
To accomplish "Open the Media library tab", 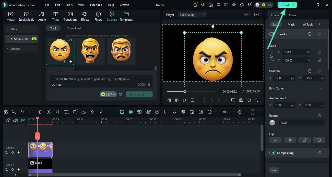I will pos(10,16).
